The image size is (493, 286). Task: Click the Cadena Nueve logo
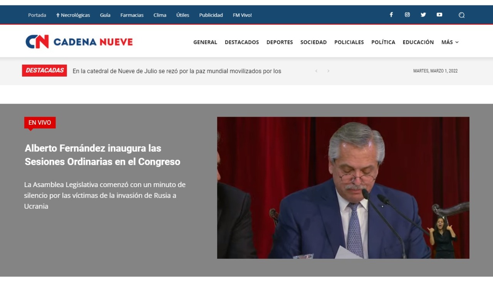pos(79,42)
